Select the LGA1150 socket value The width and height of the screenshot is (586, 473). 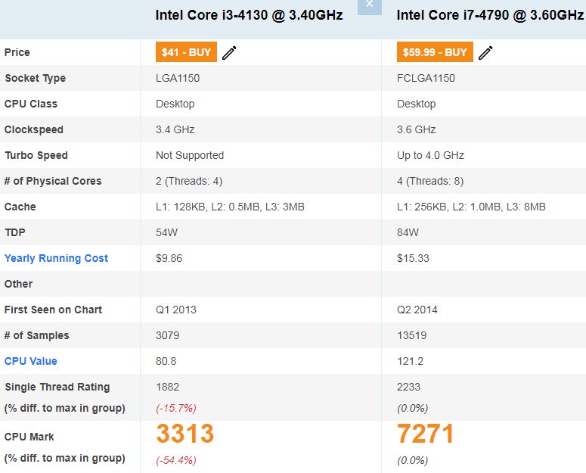pos(178,78)
